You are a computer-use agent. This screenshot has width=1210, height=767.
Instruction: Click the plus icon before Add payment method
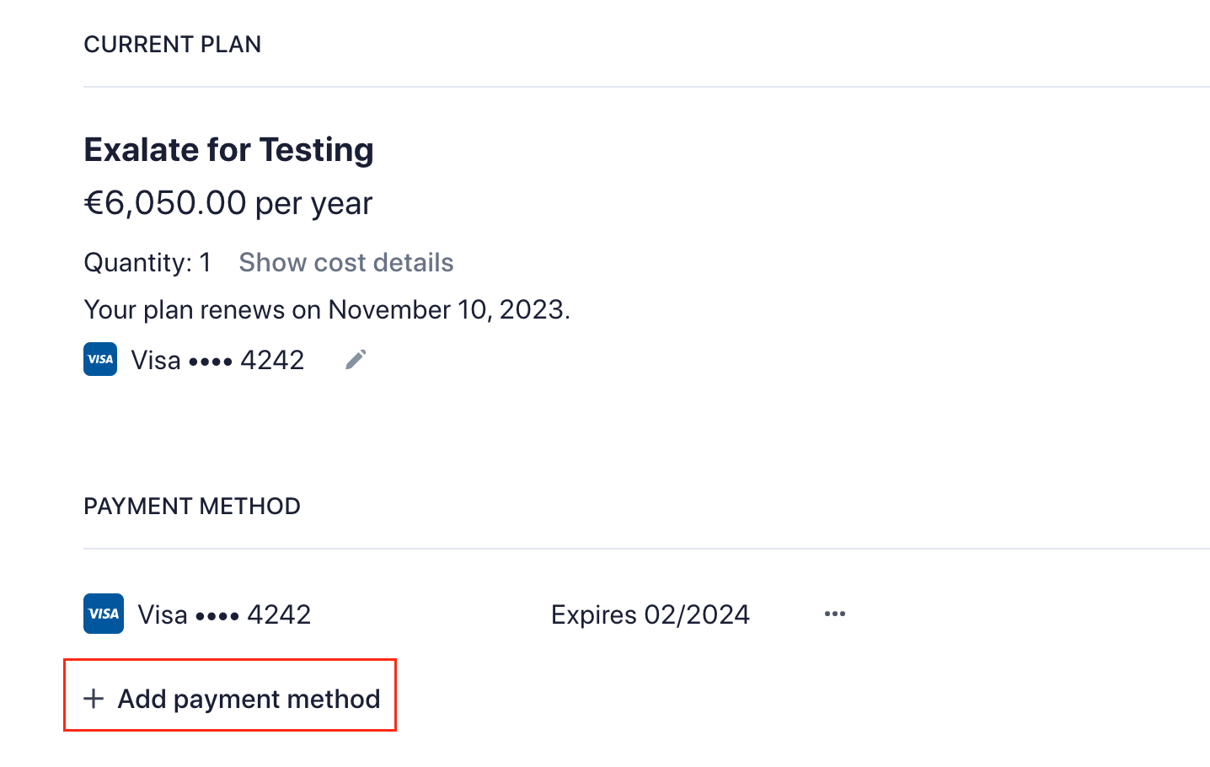[94, 699]
